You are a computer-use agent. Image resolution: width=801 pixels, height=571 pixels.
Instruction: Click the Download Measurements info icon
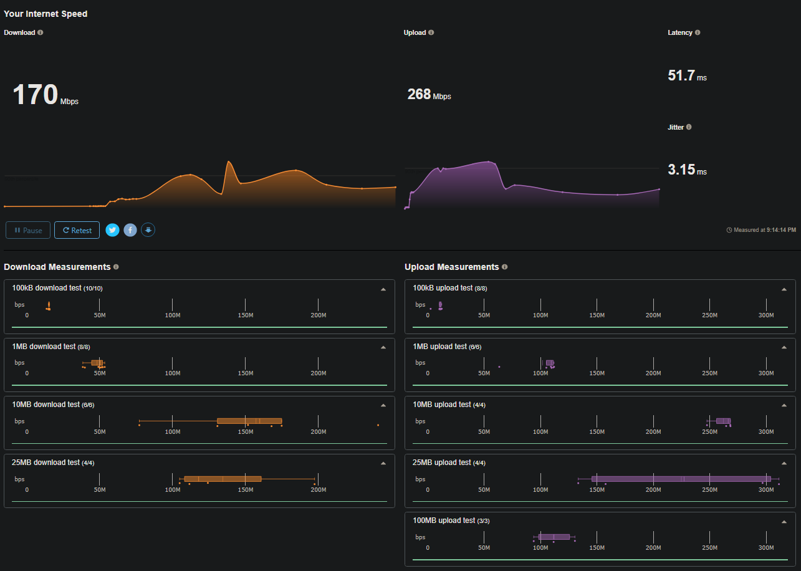click(x=116, y=267)
